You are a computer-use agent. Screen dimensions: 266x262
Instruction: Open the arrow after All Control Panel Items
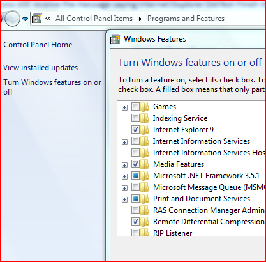click(x=140, y=19)
